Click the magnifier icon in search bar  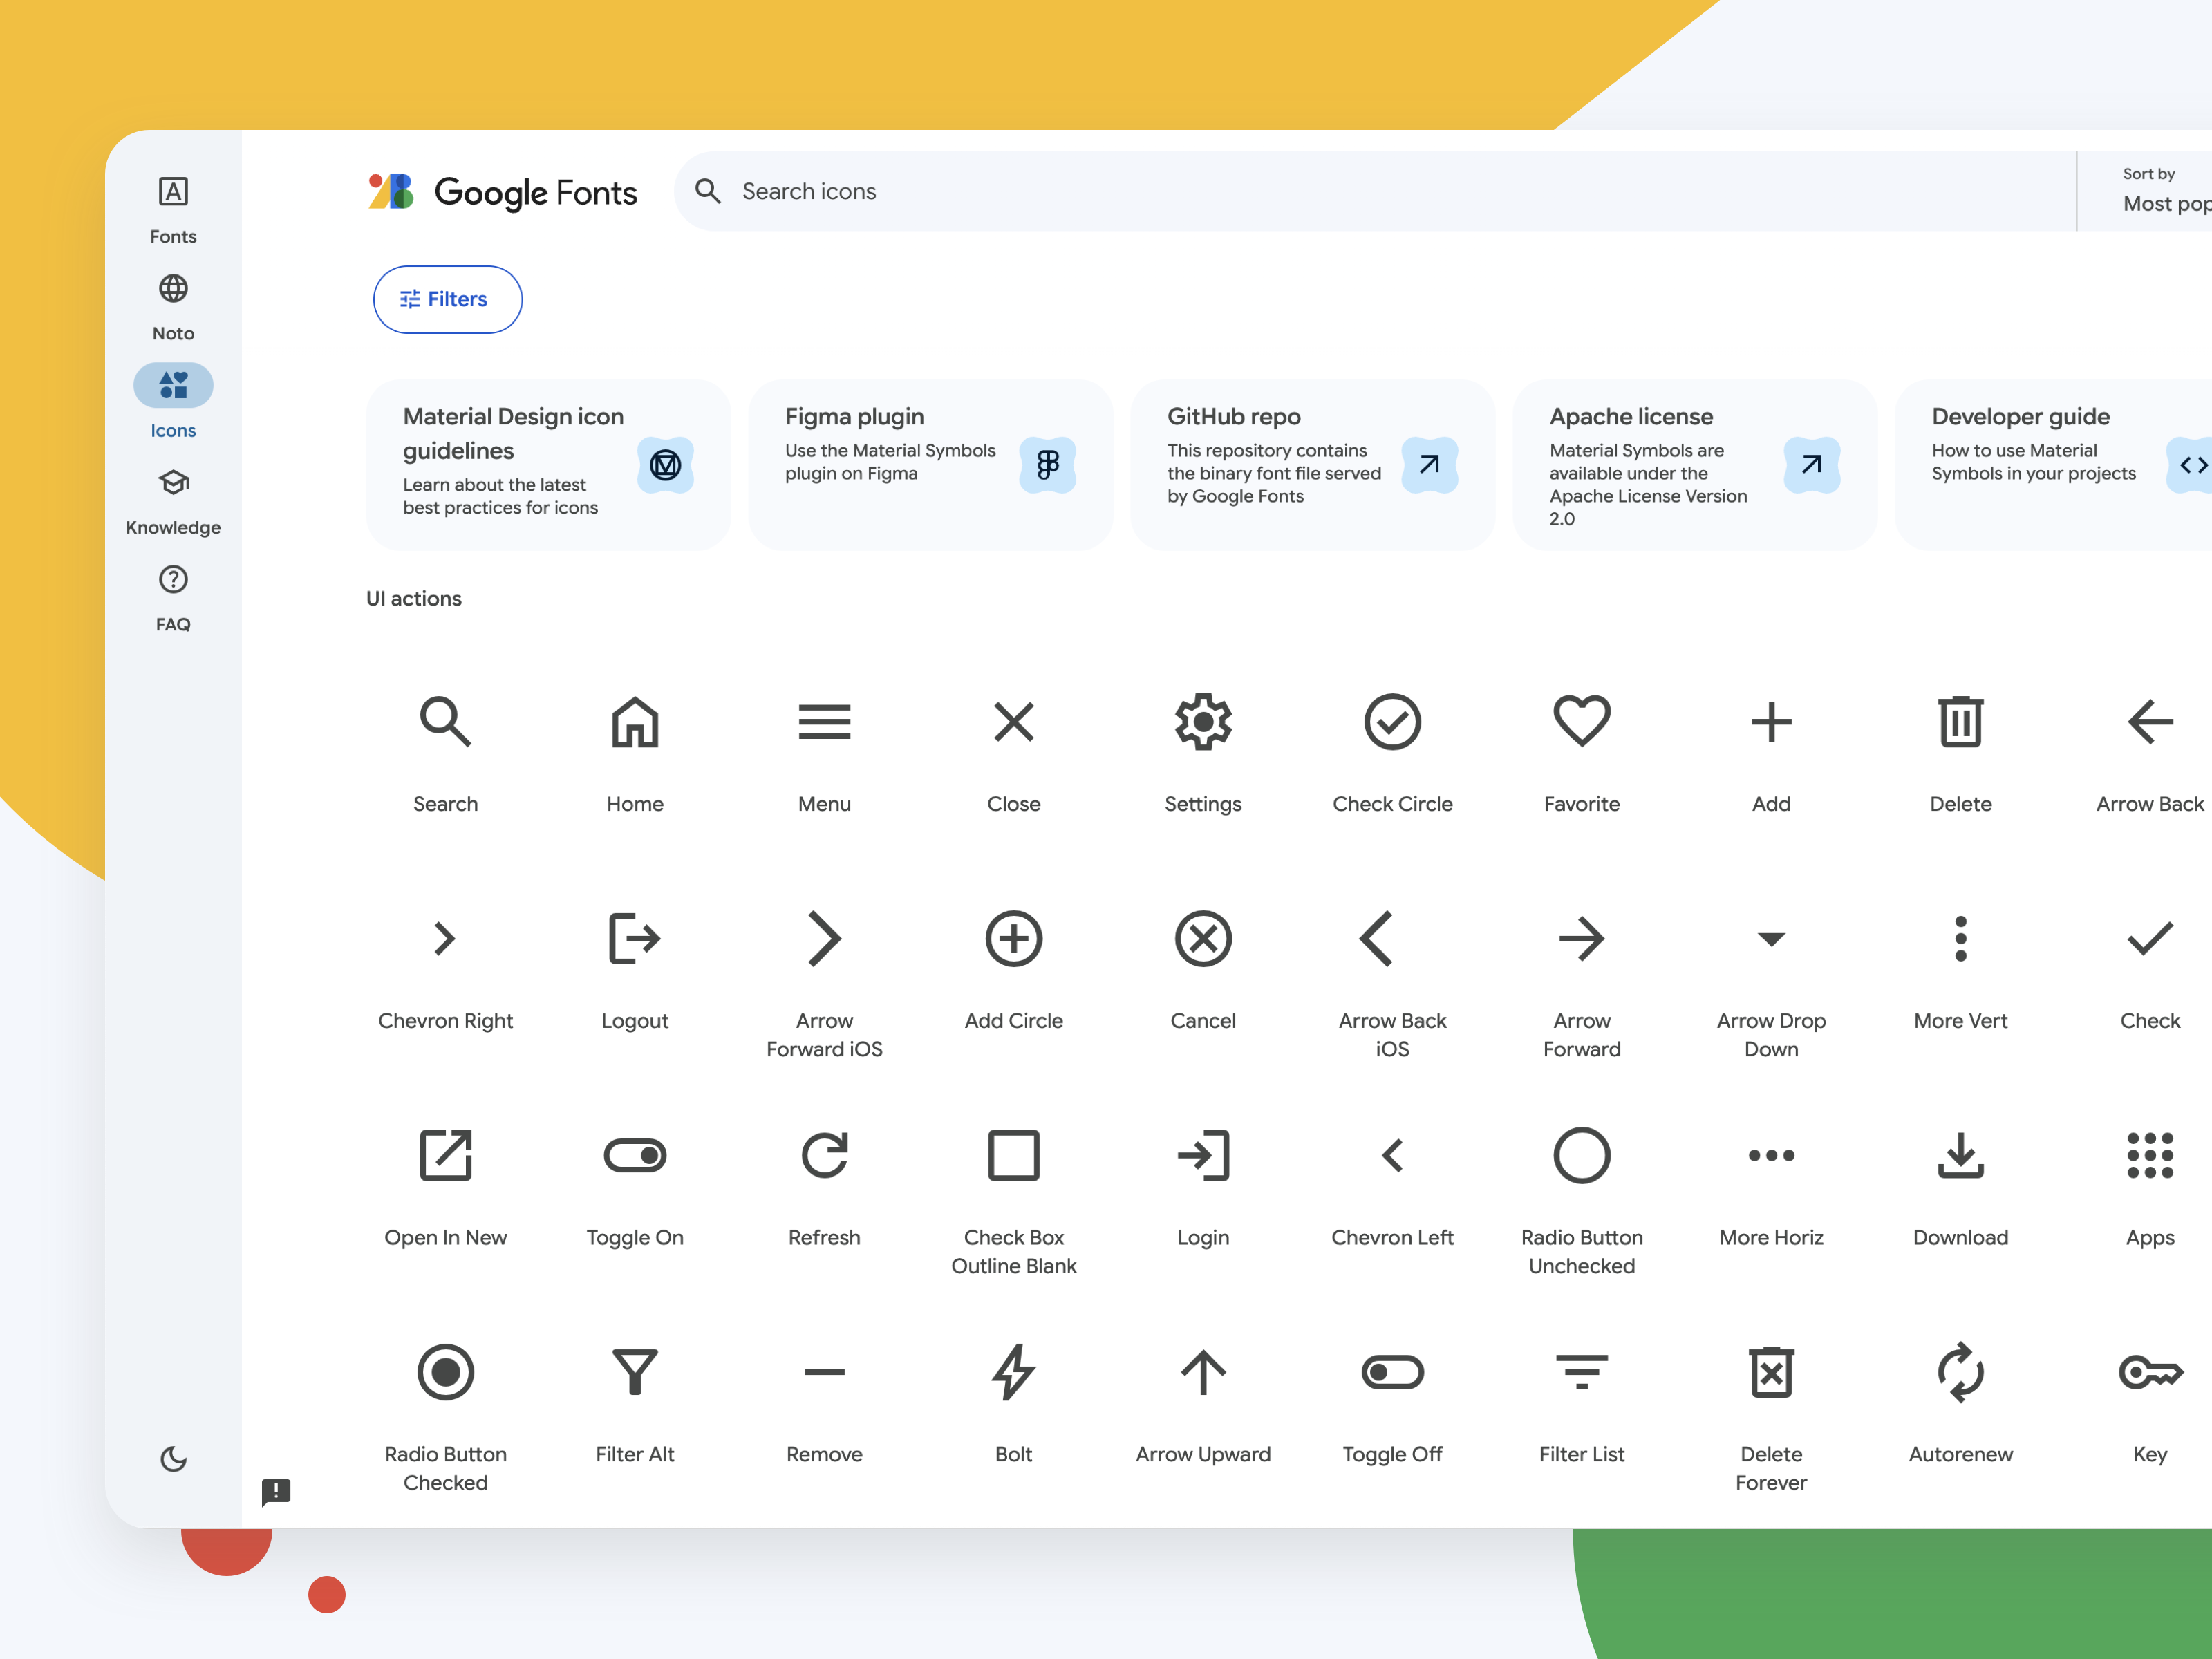(707, 191)
